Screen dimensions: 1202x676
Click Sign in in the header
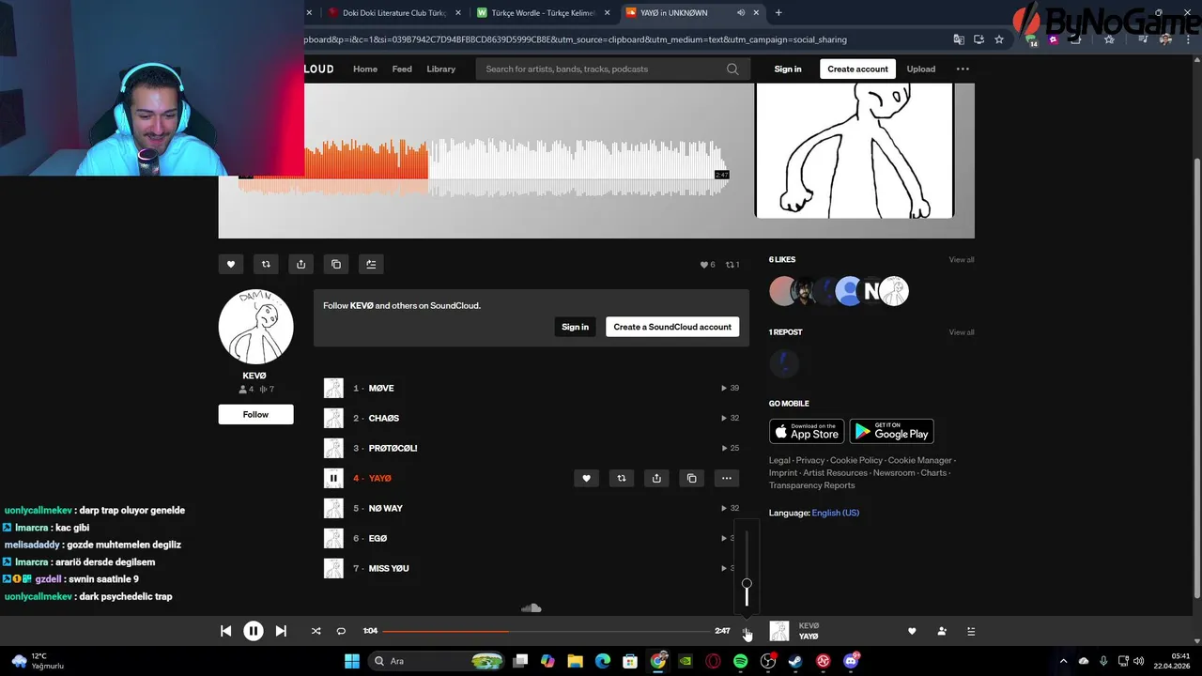(788, 69)
